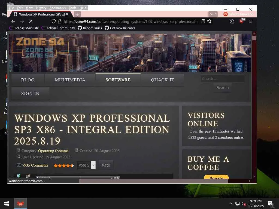Open a new tab with plus button

tap(77, 14)
